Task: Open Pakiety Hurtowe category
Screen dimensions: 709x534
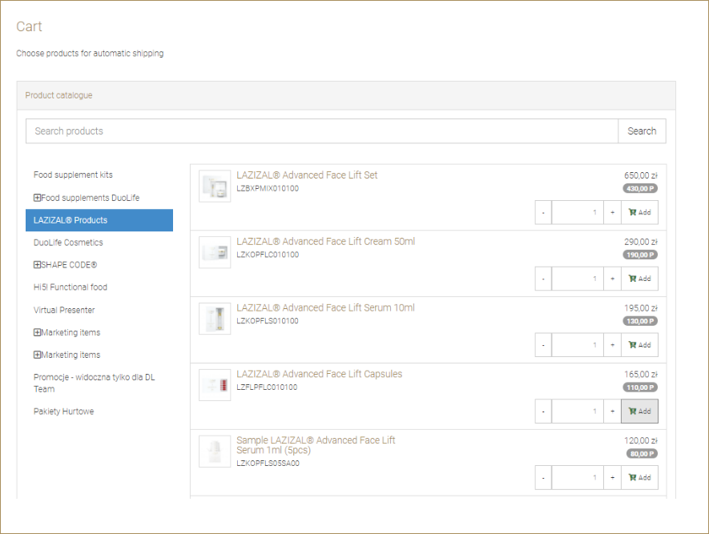Action: (x=64, y=412)
